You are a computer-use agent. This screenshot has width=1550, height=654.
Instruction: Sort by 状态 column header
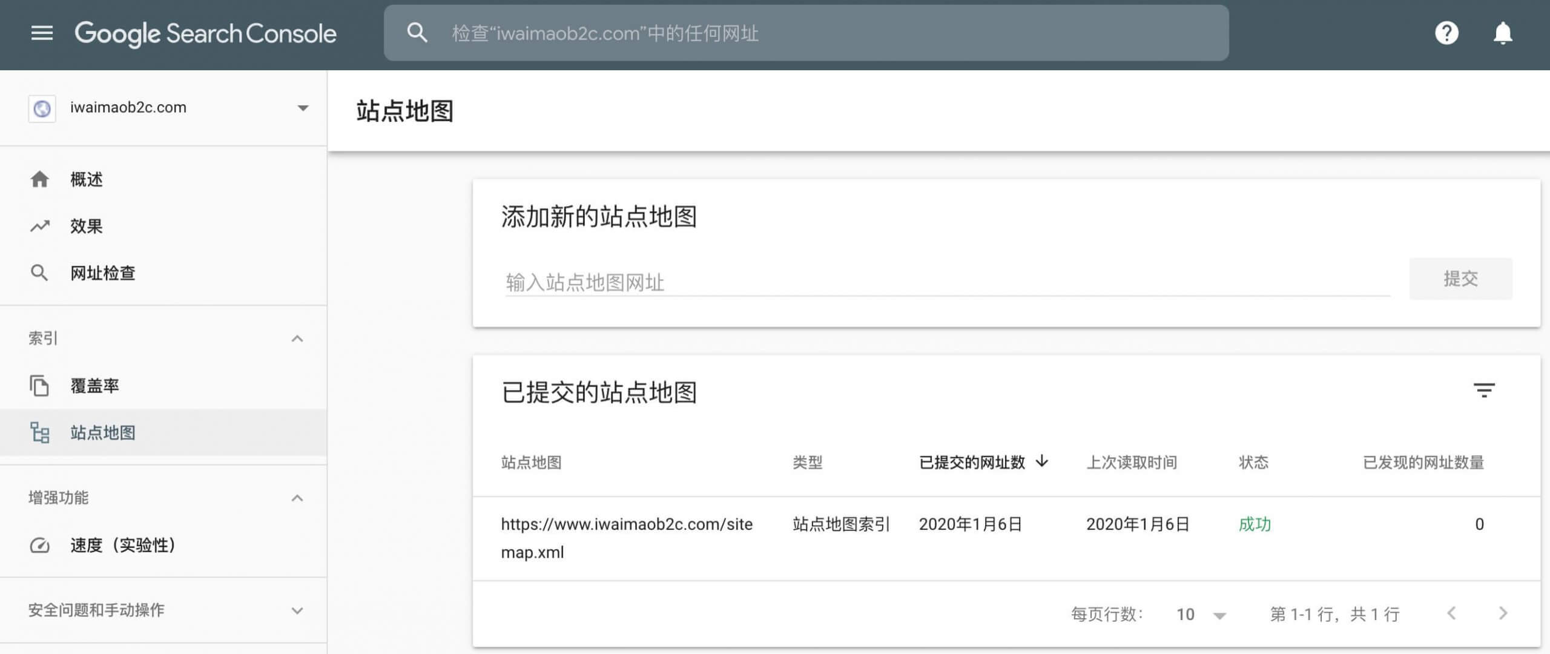[x=1253, y=463]
